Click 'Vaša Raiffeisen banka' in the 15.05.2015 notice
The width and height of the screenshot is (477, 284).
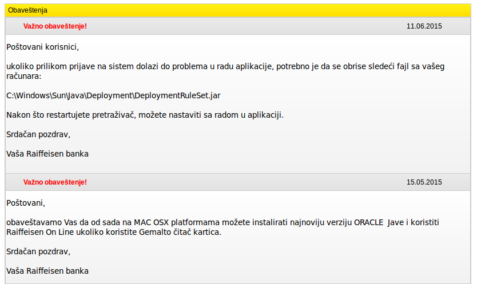(x=47, y=270)
